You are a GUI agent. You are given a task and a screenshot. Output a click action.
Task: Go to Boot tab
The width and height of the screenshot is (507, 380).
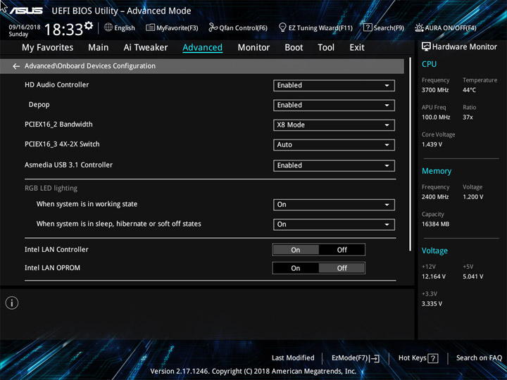click(x=294, y=48)
